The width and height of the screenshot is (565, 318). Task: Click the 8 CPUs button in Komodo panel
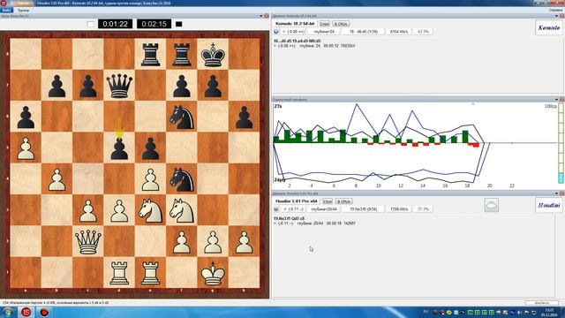[341, 24]
